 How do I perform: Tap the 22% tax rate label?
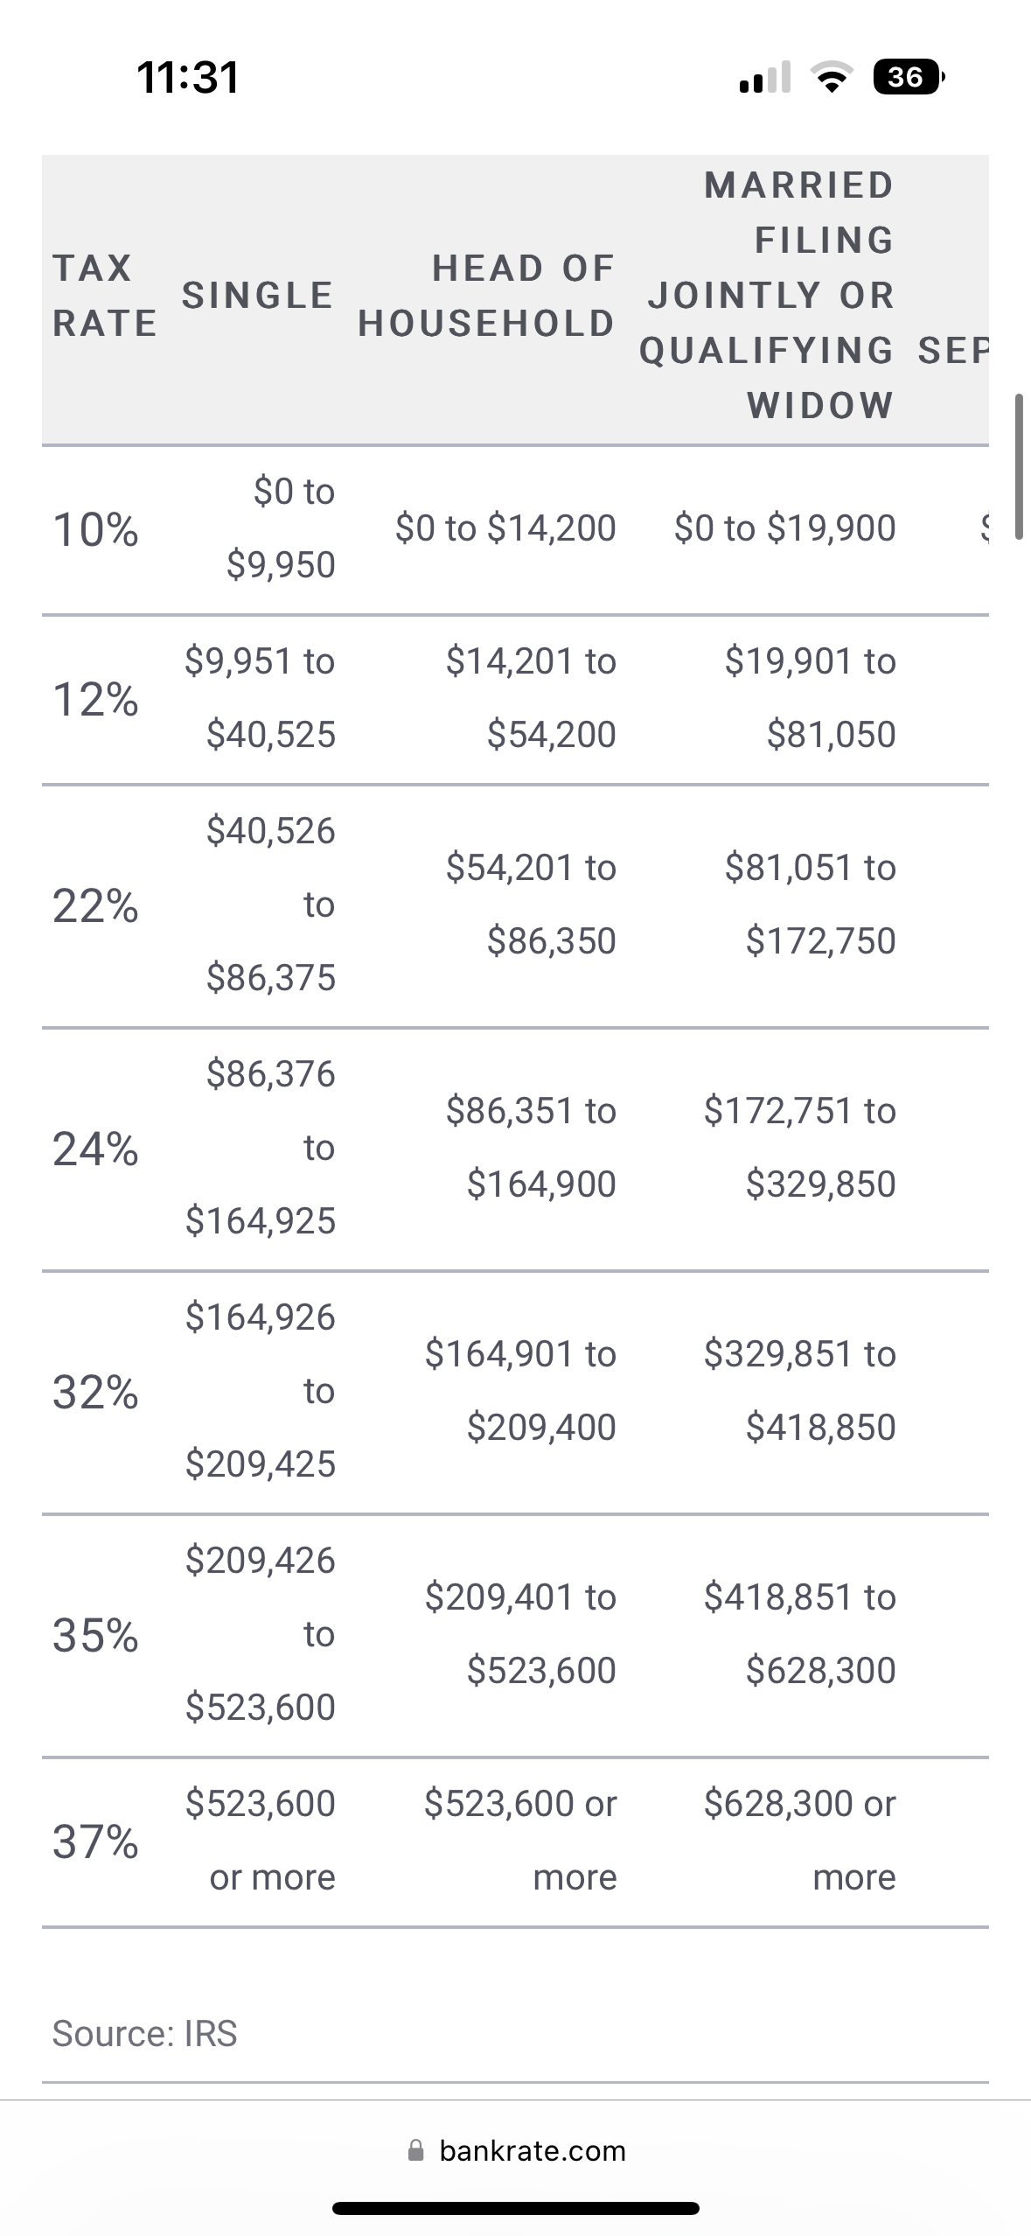point(95,905)
